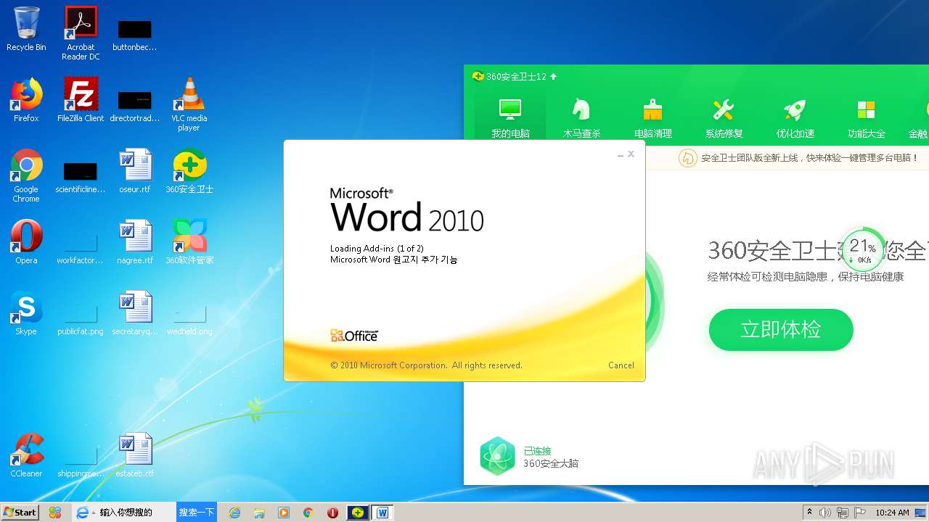Select the Google Chrome desktop shortcut
This screenshot has height=522, width=929.
coord(26,175)
